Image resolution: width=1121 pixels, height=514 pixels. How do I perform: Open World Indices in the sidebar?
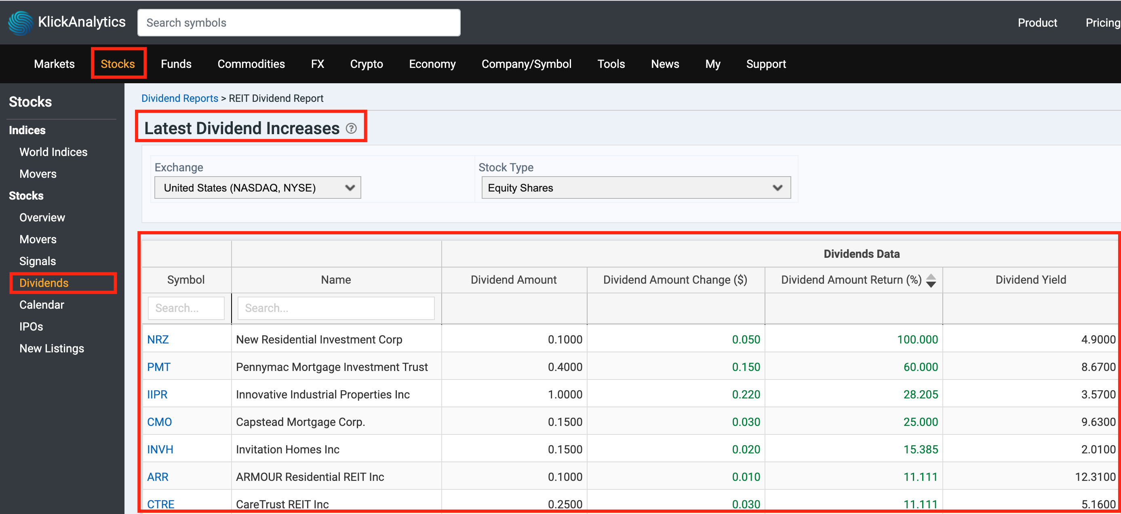(x=53, y=152)
